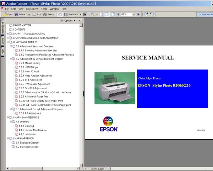Collapse the 3.2 Adjustment by using adjustment program node
Viewport: 213px width, 171px height.
coord(11,59)
